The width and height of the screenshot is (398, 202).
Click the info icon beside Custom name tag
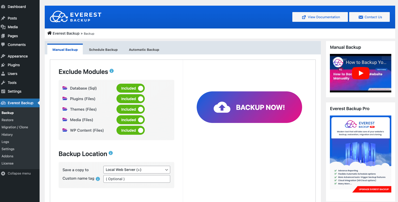98,179
